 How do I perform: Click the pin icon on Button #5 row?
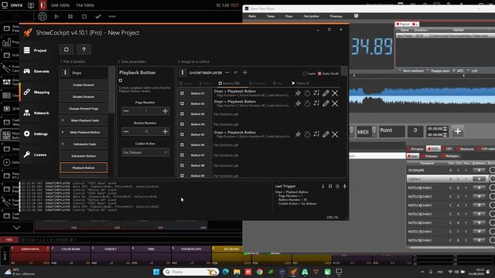coord(298,134)
